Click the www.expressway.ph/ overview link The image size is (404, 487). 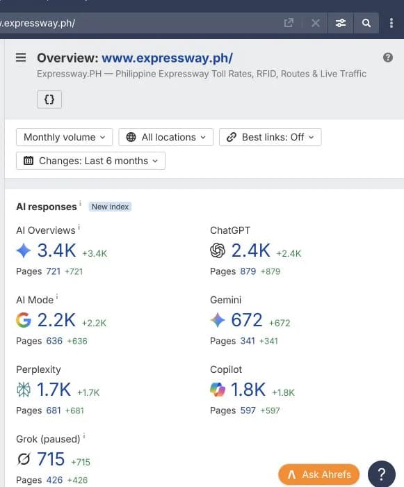pyautogui.click(x=167, y=58)
